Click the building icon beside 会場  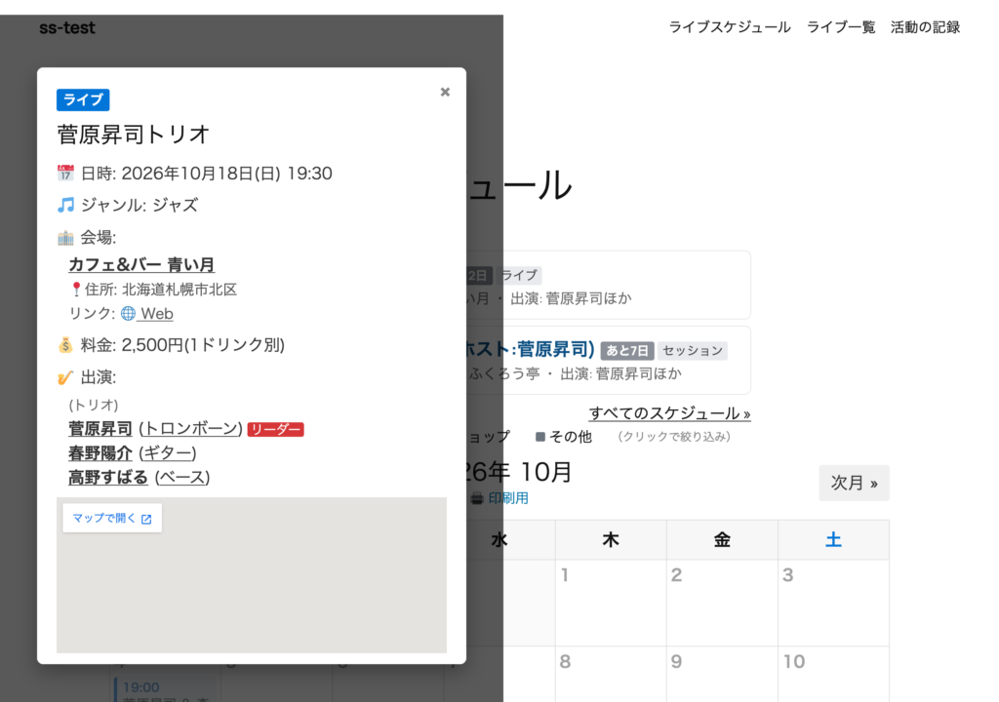pyautogui.click(x=65, y=238)
